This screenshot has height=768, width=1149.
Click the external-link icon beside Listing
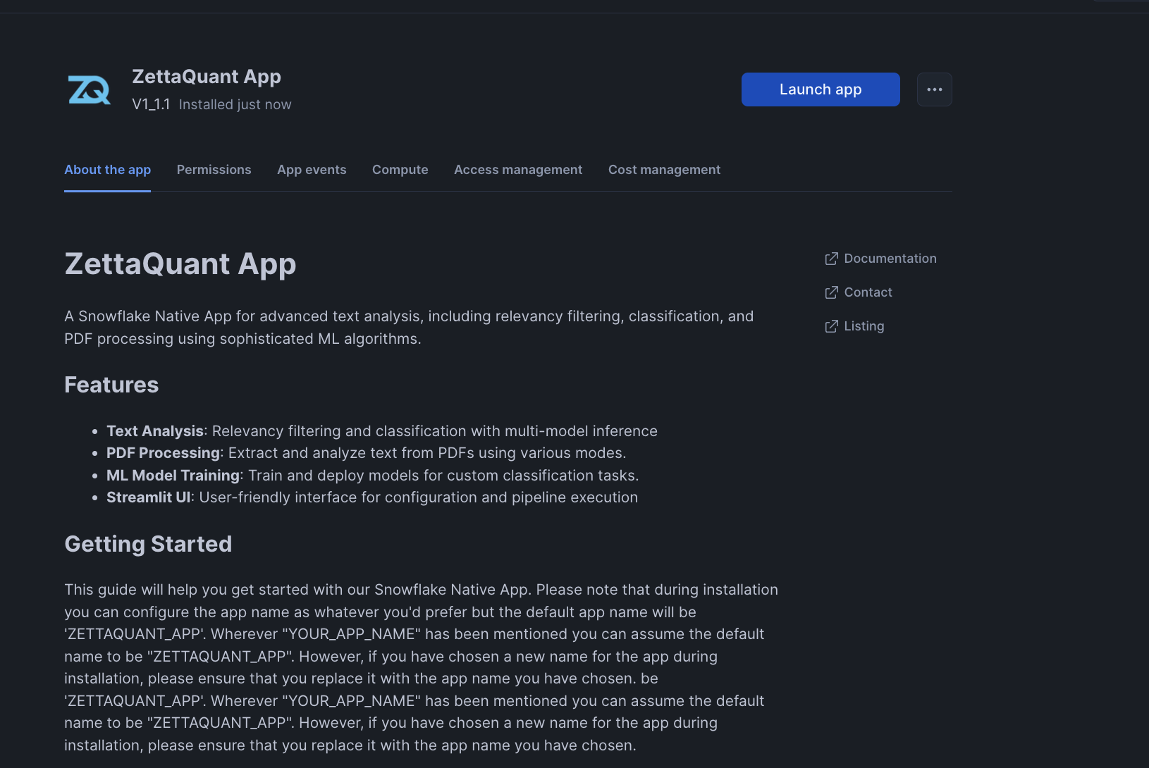[x=831, y=326]
